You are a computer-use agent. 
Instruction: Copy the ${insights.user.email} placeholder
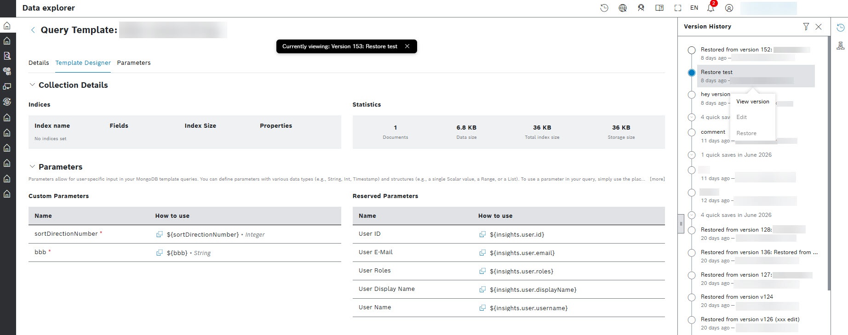[482, 253]
